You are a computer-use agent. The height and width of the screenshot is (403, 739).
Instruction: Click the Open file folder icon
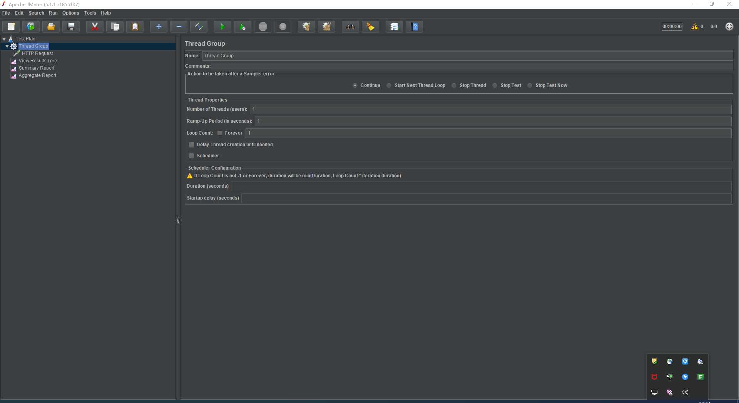coord(51,27)
